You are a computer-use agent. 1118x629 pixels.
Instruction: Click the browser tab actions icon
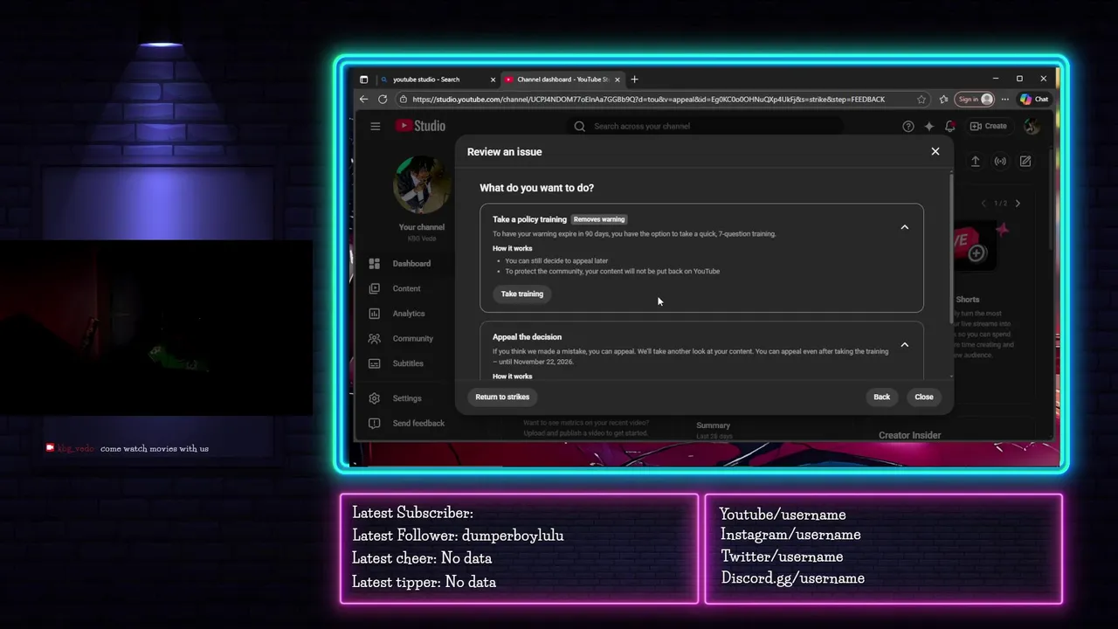tap(364, 79)
